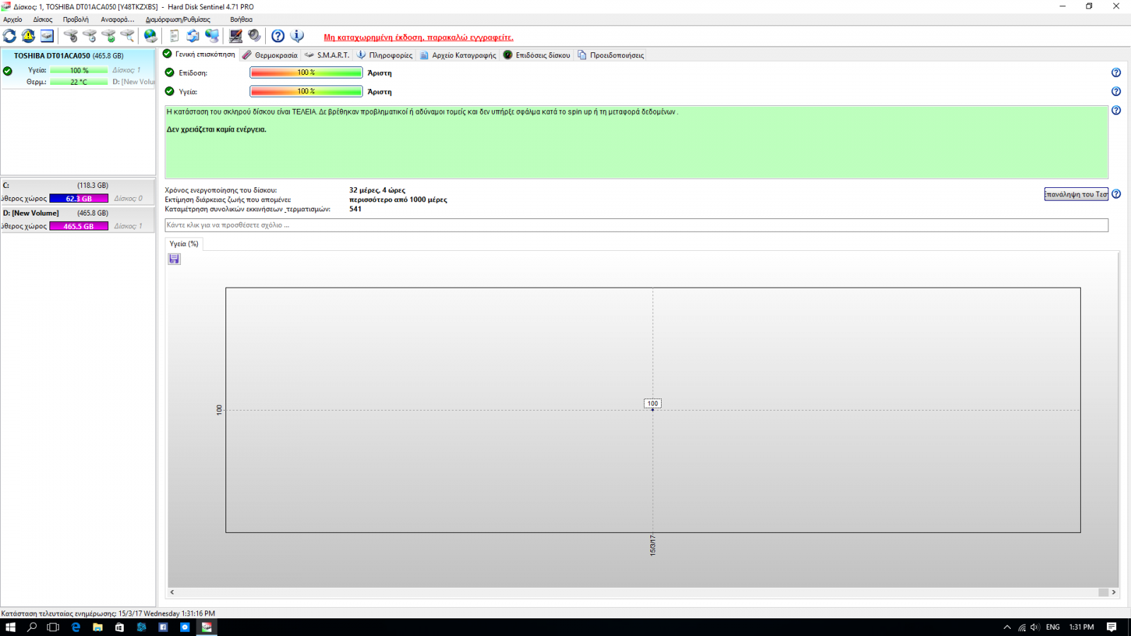Open File Explorer from the taskbar

click(98, 627)
